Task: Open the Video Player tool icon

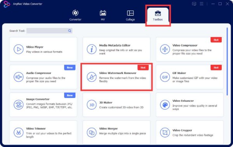Action: click(19, 49)
